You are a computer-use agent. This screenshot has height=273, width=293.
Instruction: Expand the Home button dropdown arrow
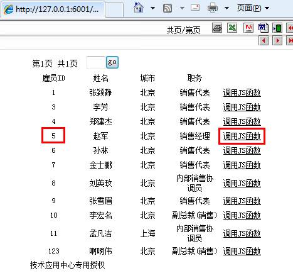(x=153, y=8)
